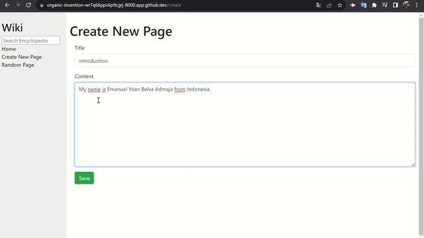The width and height of the screenshot is (424, 238).
Task: Click the underlined word 'from' in content
Action: point(180,89)
